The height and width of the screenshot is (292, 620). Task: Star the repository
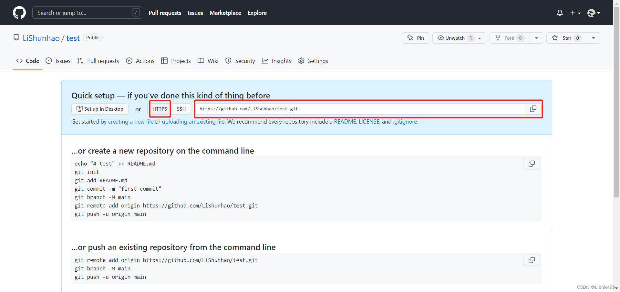pyautogui.click(x=566, y=38)
